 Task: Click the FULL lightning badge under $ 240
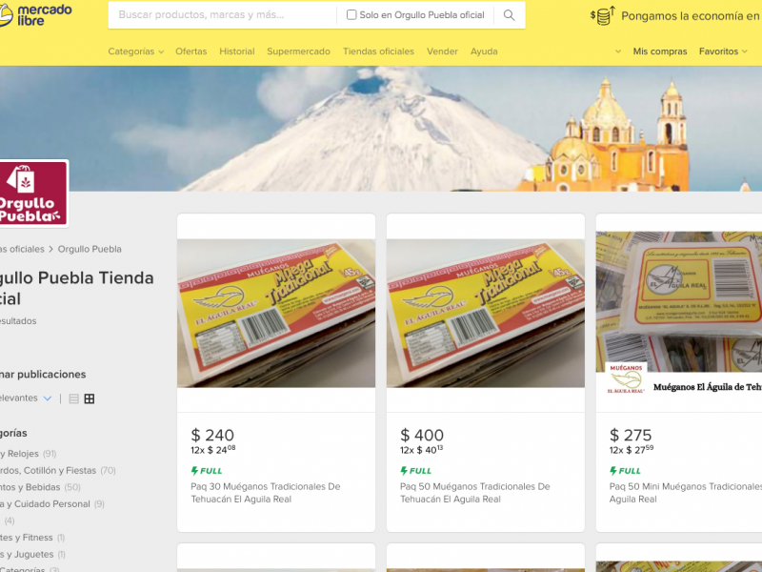tap(207, 470)
